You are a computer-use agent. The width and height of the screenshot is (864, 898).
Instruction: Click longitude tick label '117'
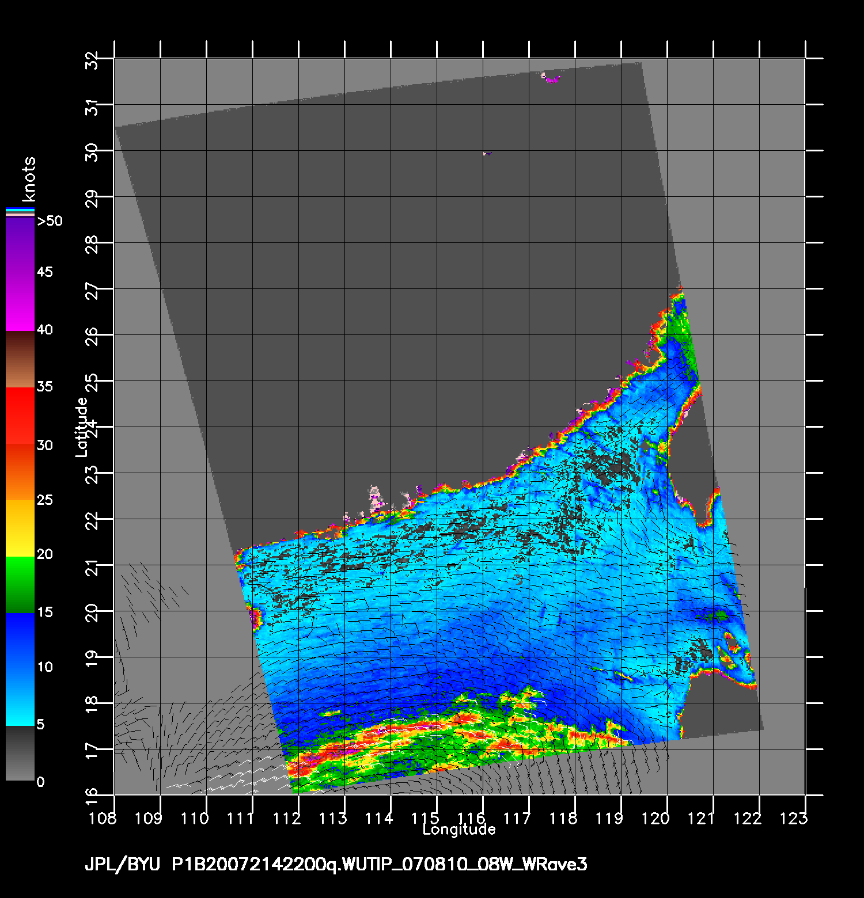517,818
